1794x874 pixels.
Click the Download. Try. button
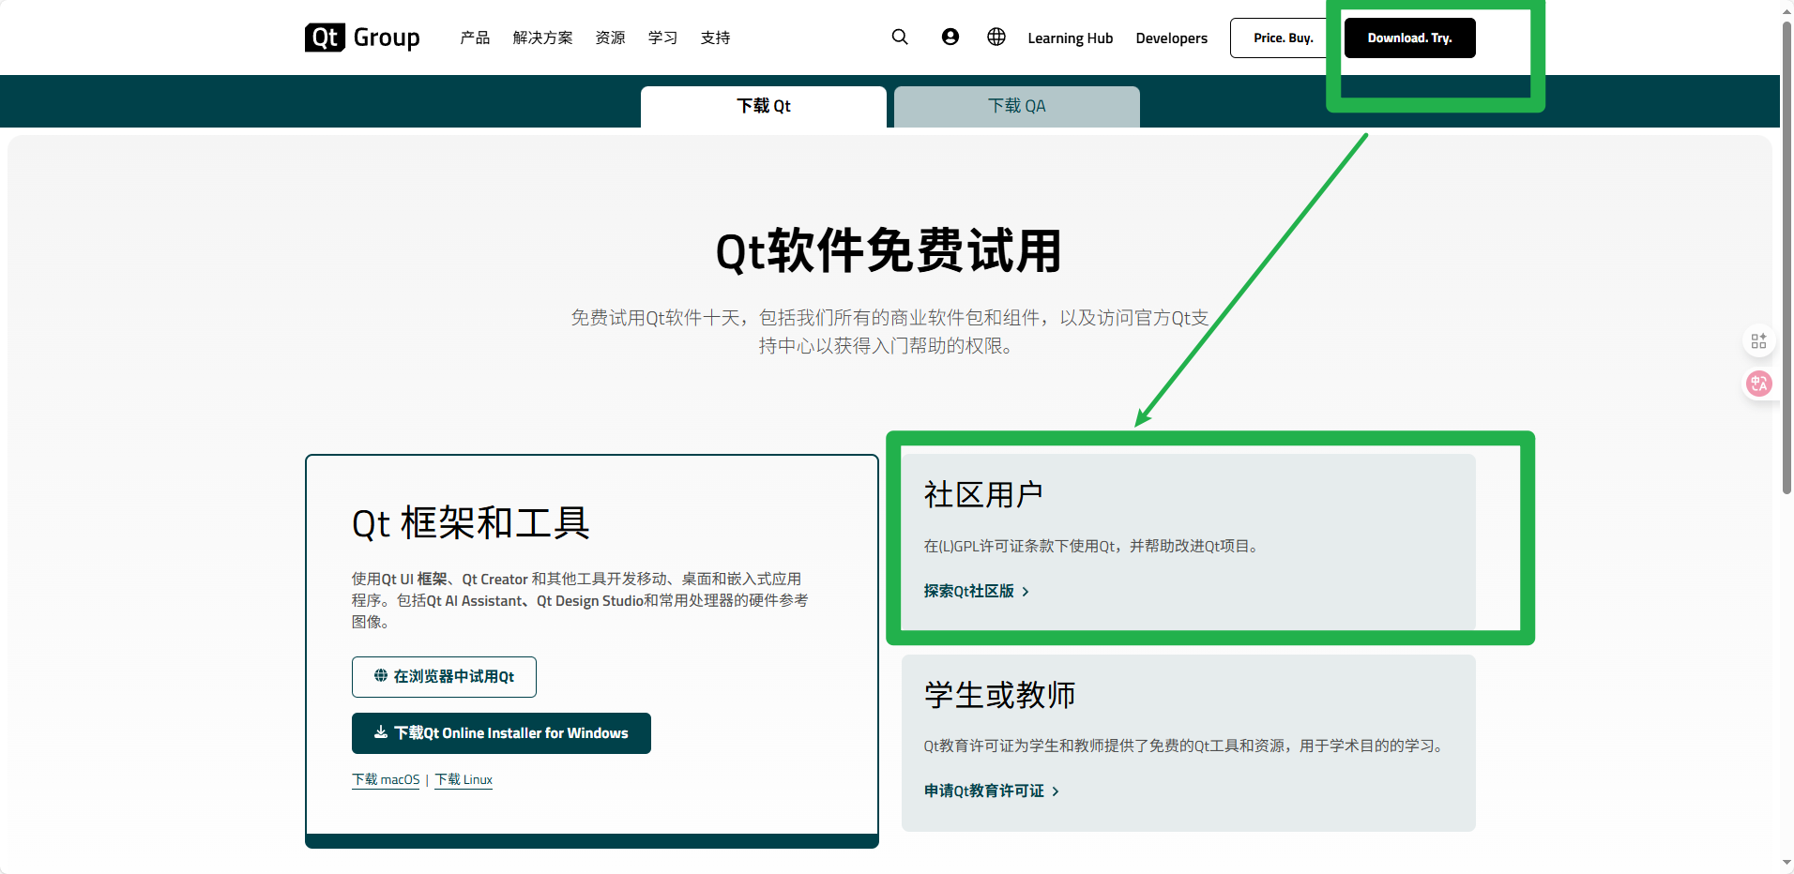point(1409,38)
